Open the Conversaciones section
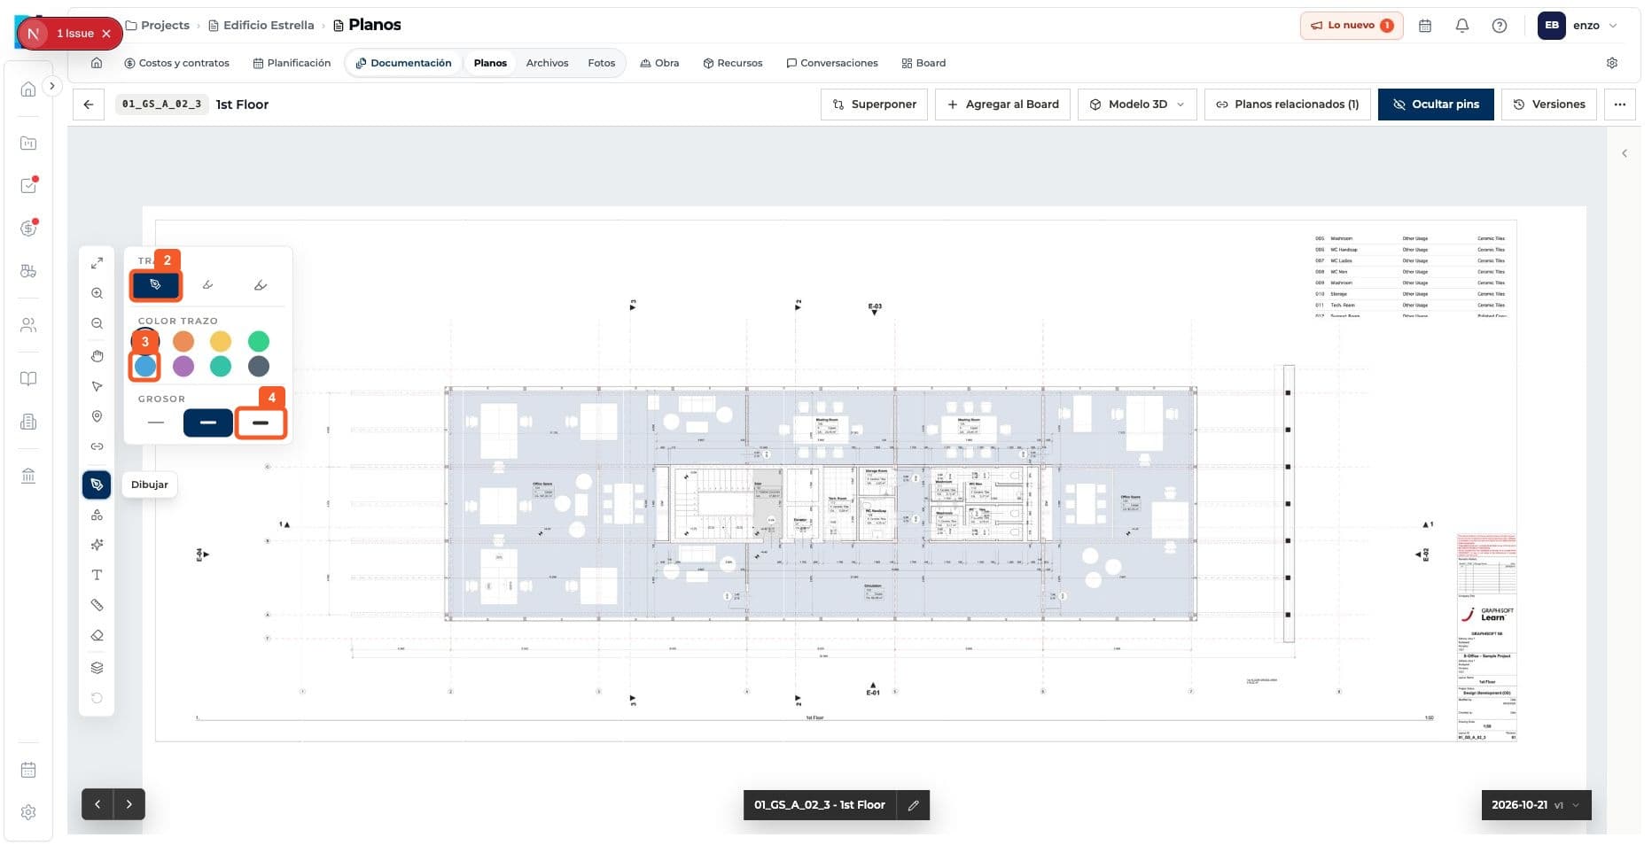Viewport: 1652px width, 845px height. [832, 63]
